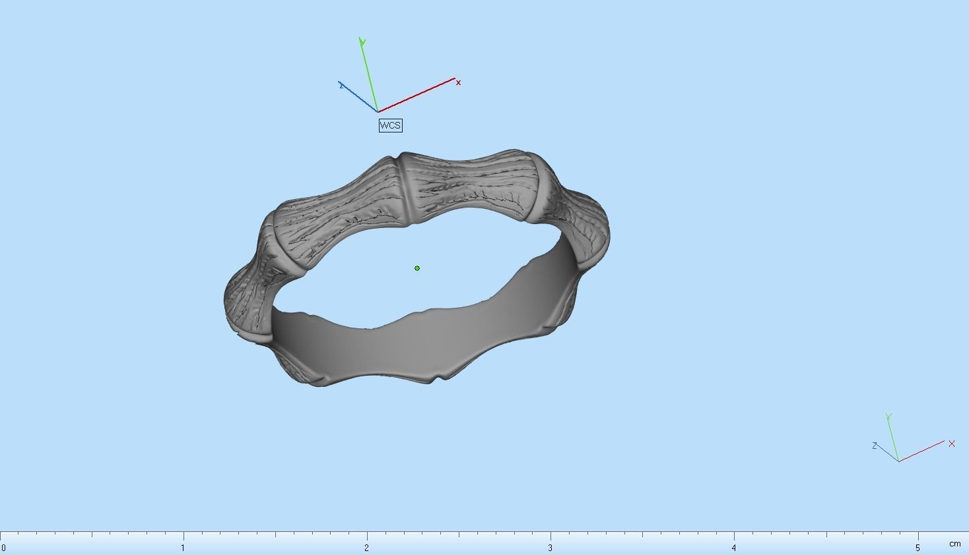Click the ruler mark labeled 4
This screenshot has width=969, height=555.
(x=733, y=548)
